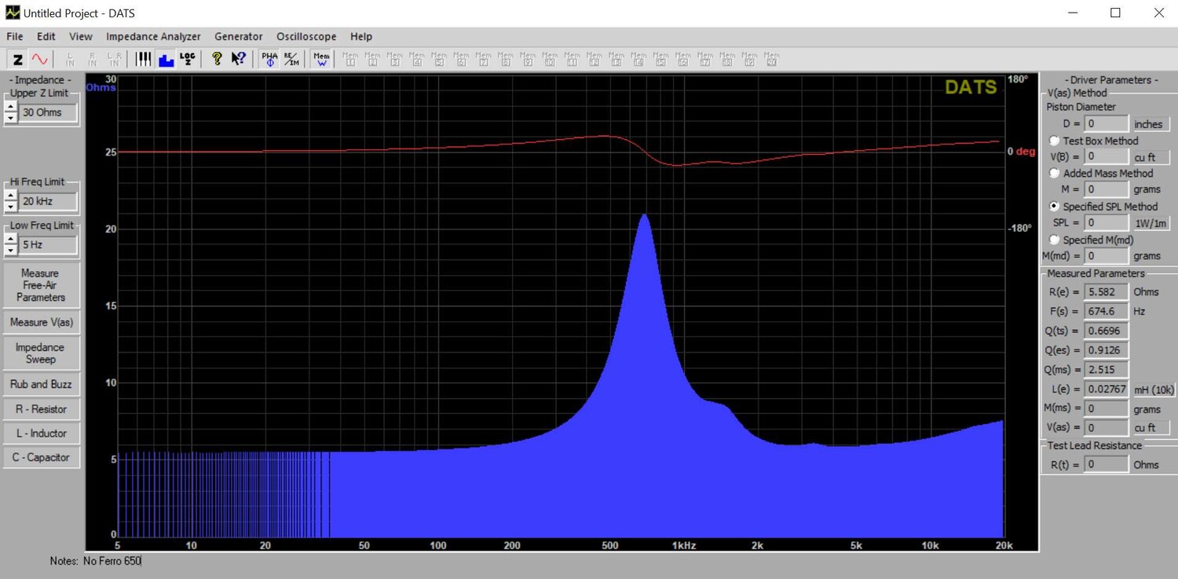The height and width of the screenshot is (579, 1178).
Task: Click the Z impedance mode toolbar icon
Action: coord(17,60)
